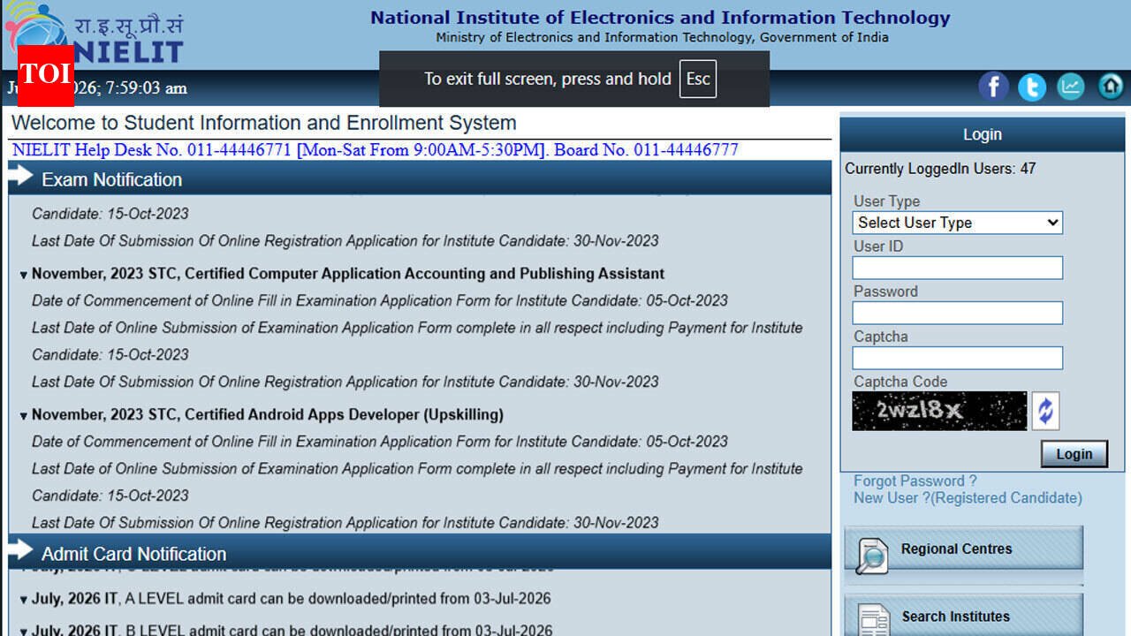Open the Forgot Password link
Screen dimensions: 1131x636
[915, 481]
